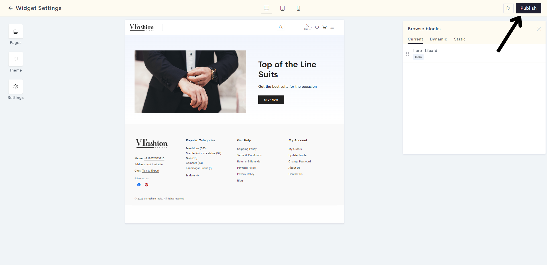Open the Change Password link
Screen dimensions: 547x265
[300, 162]
